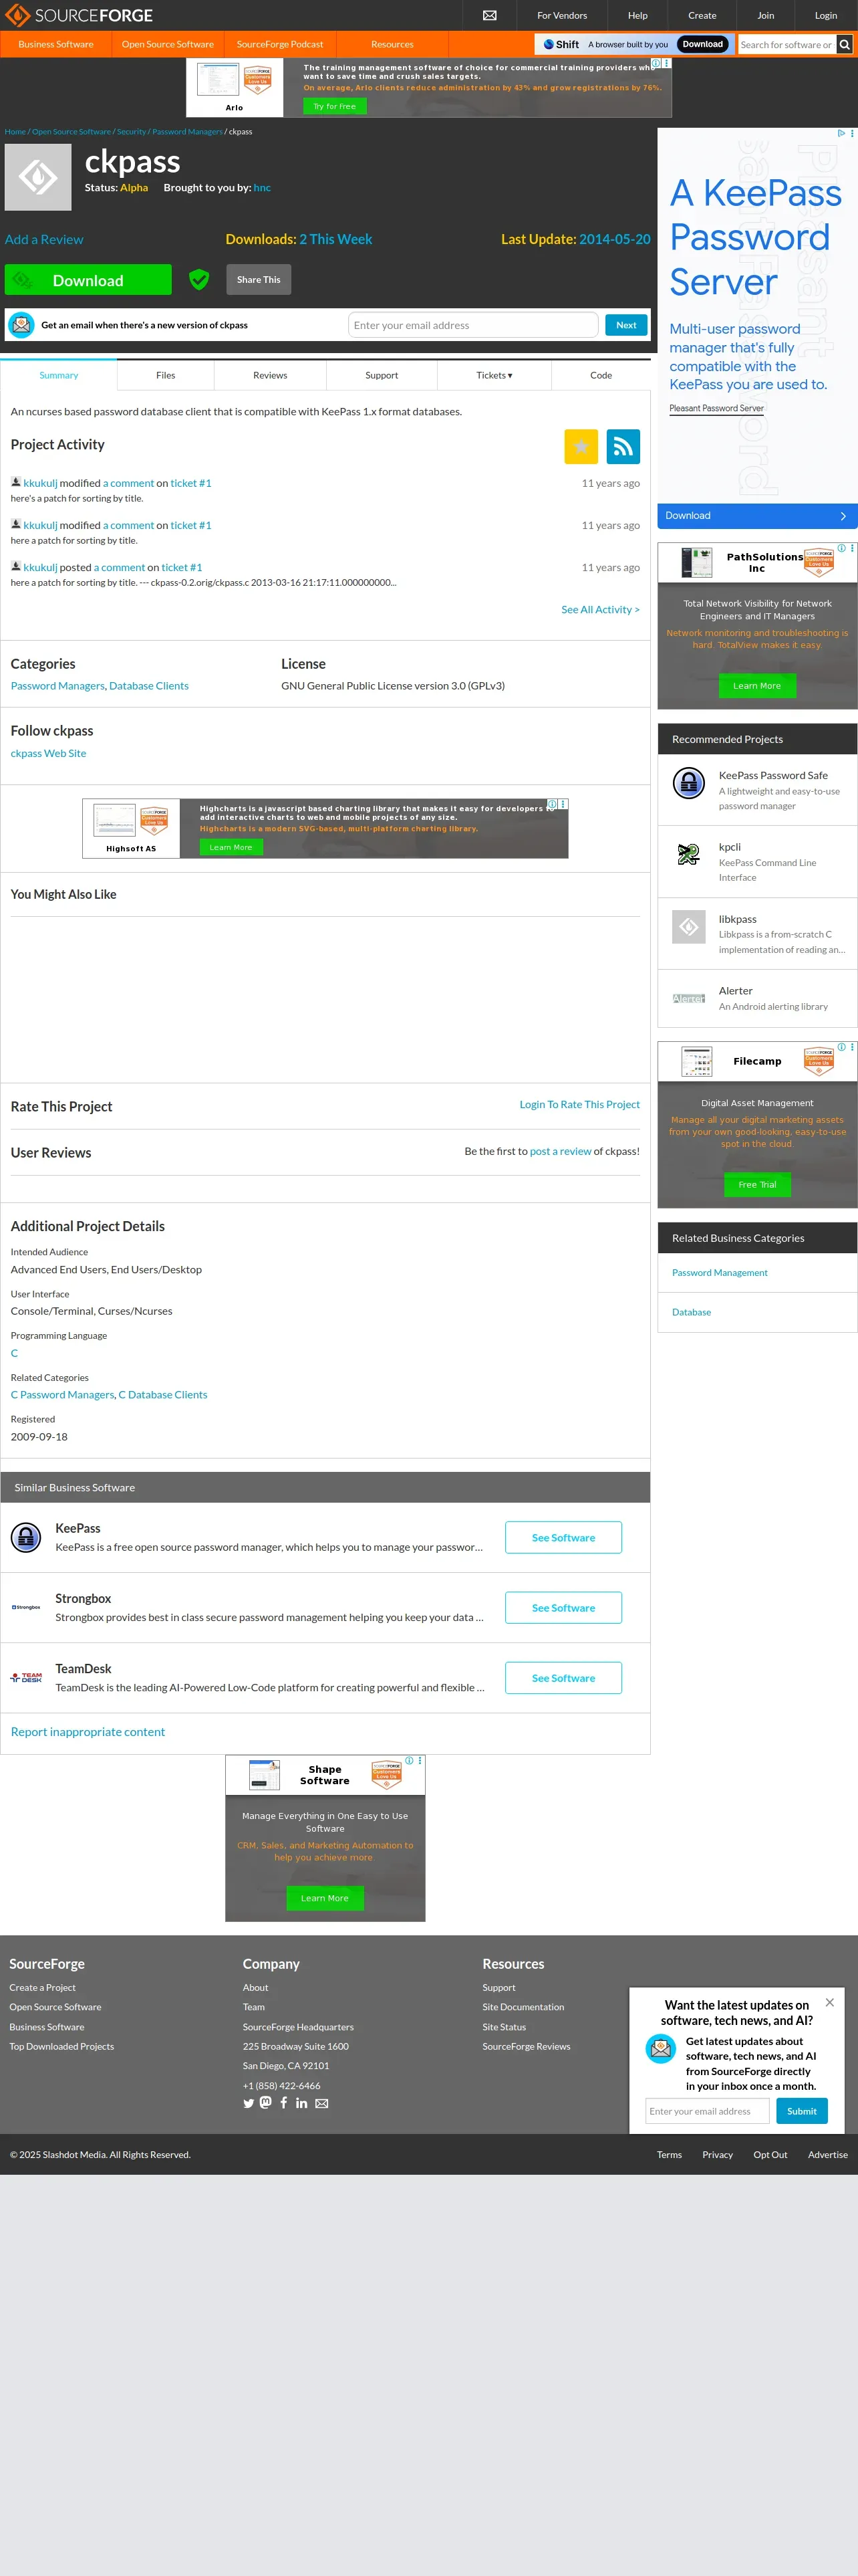Click Next to subscribe to updates
This screenshot has width=858, height=2576.
tap(626, 325)
